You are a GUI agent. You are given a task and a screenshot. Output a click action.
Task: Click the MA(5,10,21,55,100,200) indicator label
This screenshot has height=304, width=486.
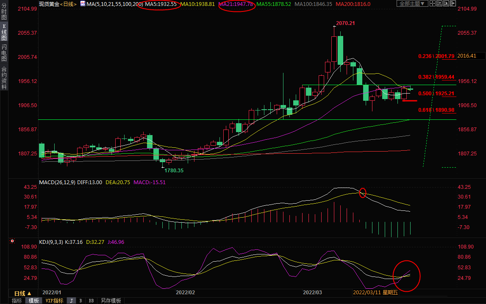[x=111, y=4]
